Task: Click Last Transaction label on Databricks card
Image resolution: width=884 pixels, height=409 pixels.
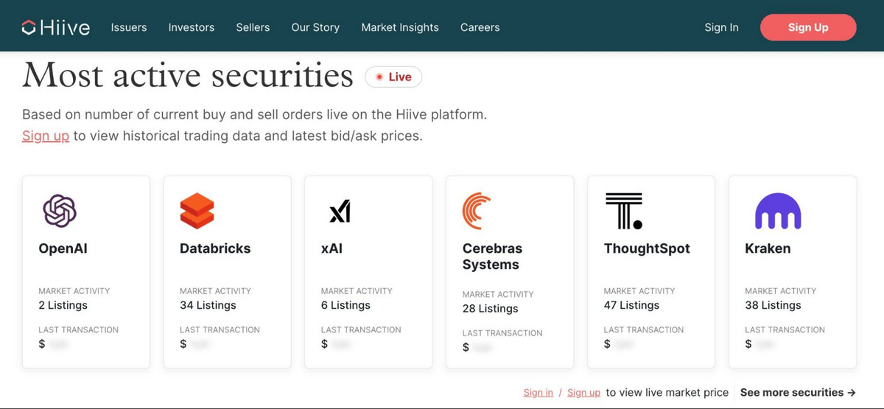Action: coord(220,330)
